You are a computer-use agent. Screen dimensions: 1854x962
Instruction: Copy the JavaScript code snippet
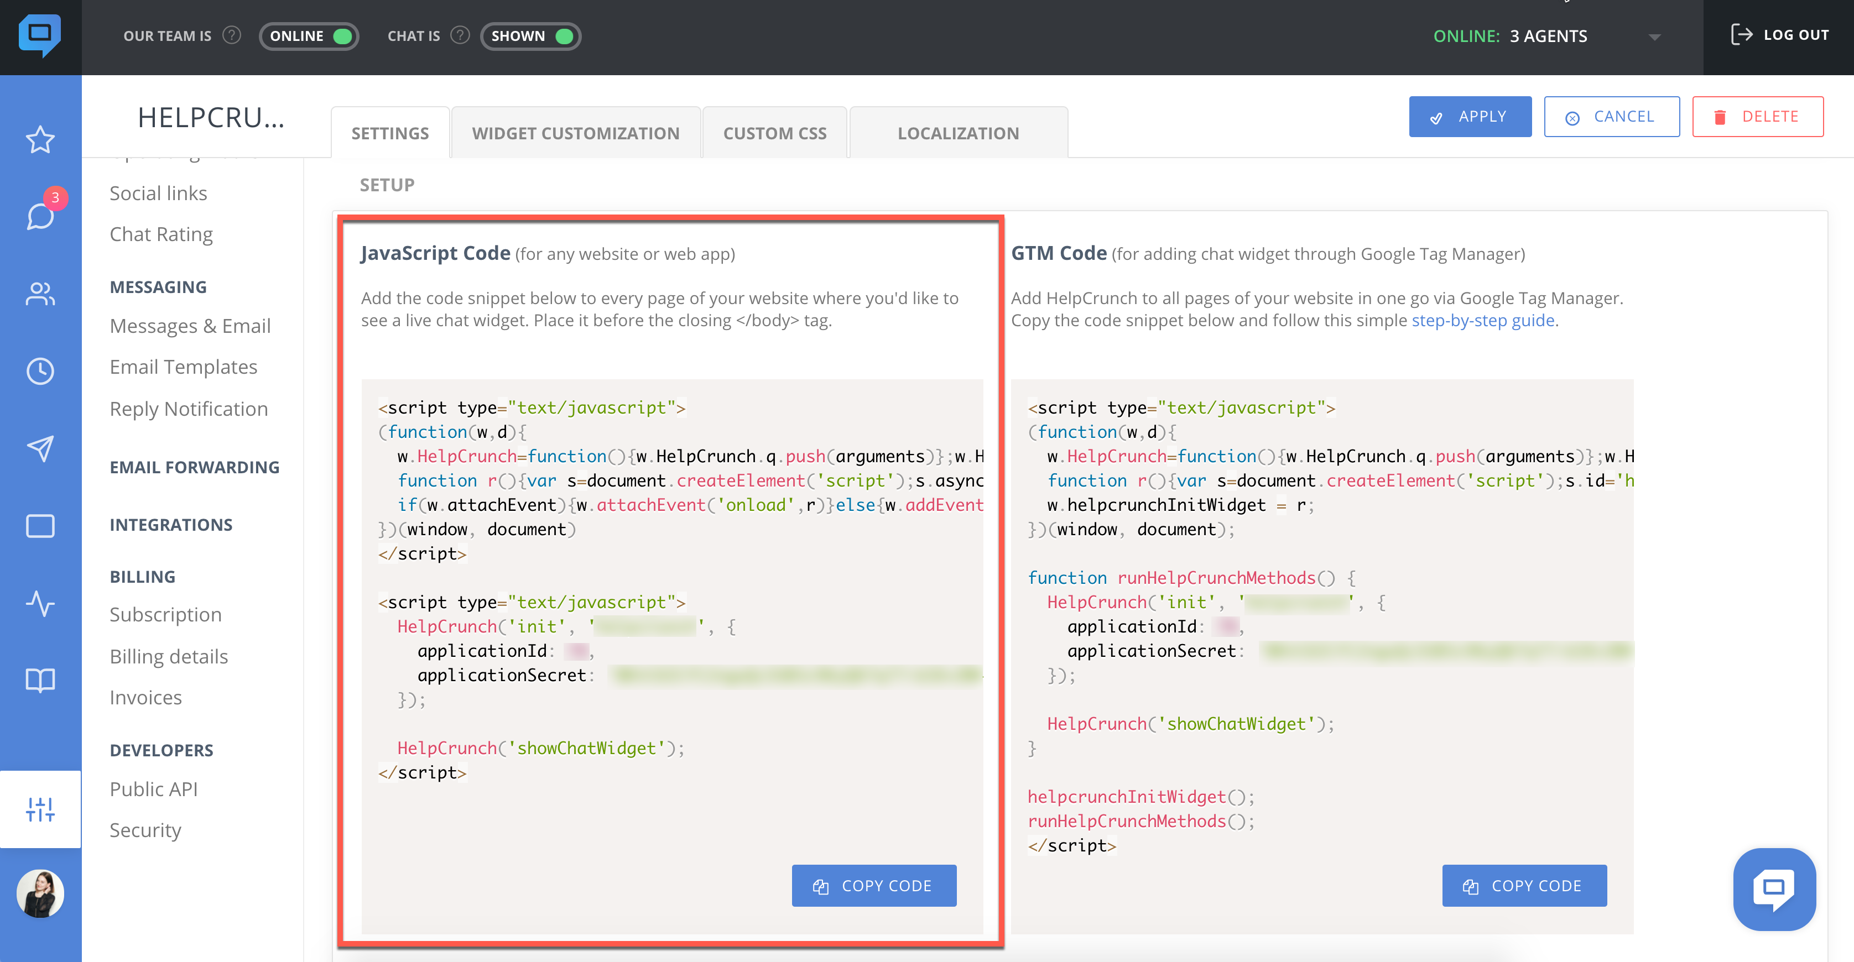(874, 885)
